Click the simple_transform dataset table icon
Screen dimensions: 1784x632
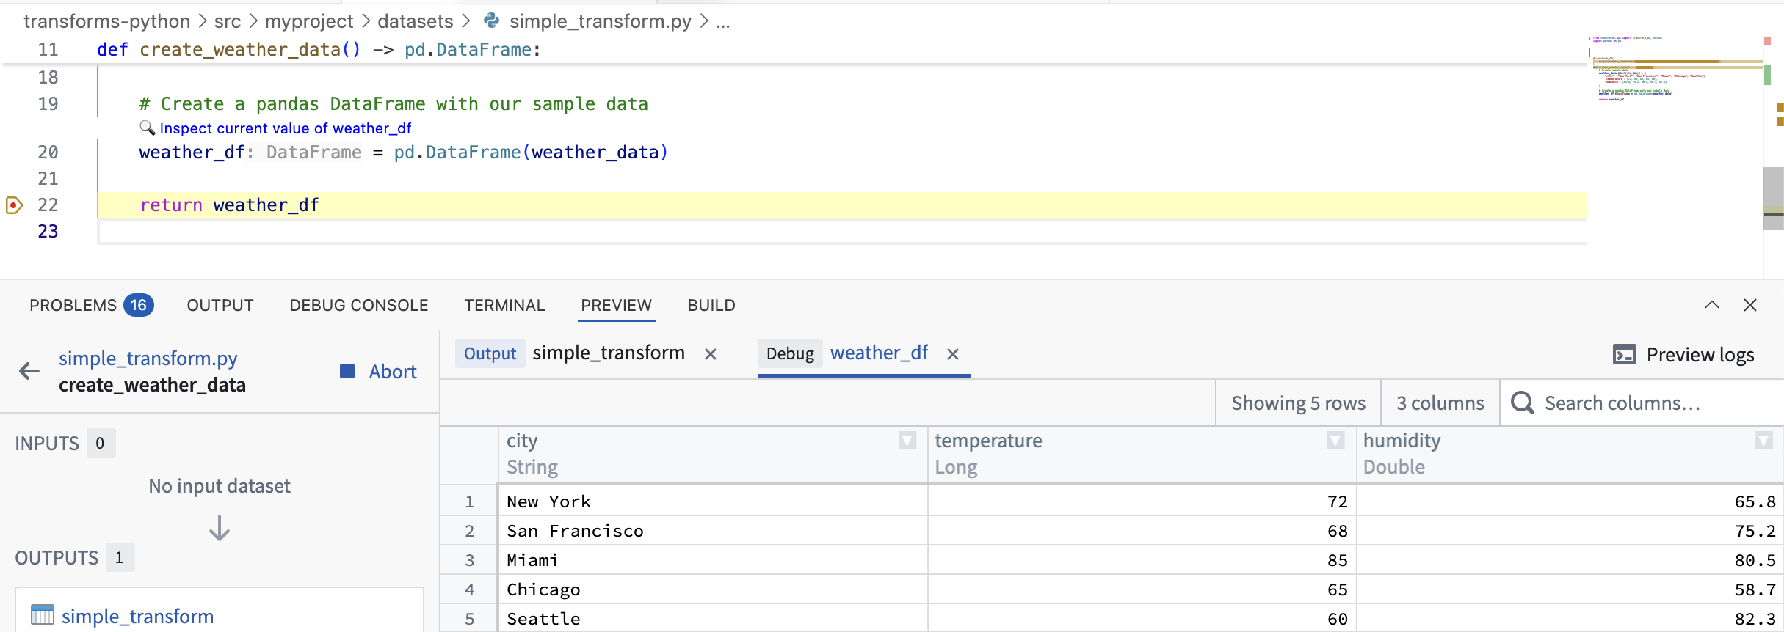click(x=43, y=614)
